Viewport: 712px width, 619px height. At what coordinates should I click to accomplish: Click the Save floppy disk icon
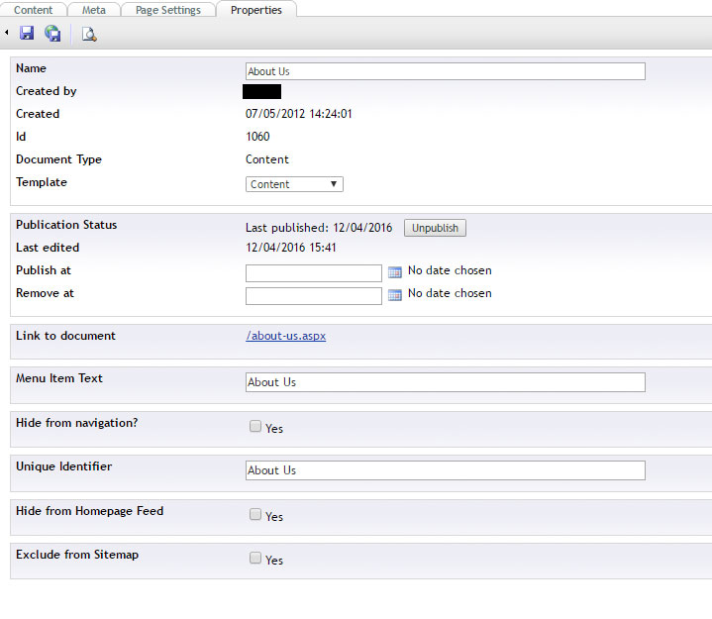(x=27, y=33)
